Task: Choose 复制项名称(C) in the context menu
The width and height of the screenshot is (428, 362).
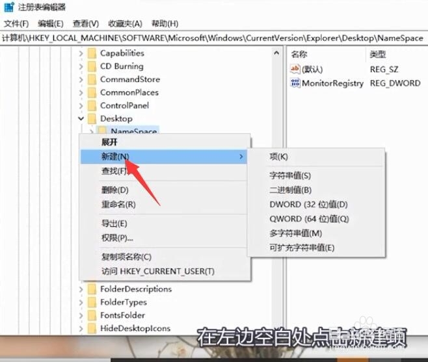Action: point(165,257)
